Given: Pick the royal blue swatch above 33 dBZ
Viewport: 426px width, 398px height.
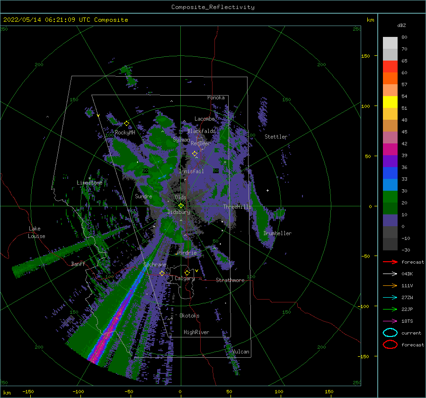Looking at the screenshot, I should 390,173.
